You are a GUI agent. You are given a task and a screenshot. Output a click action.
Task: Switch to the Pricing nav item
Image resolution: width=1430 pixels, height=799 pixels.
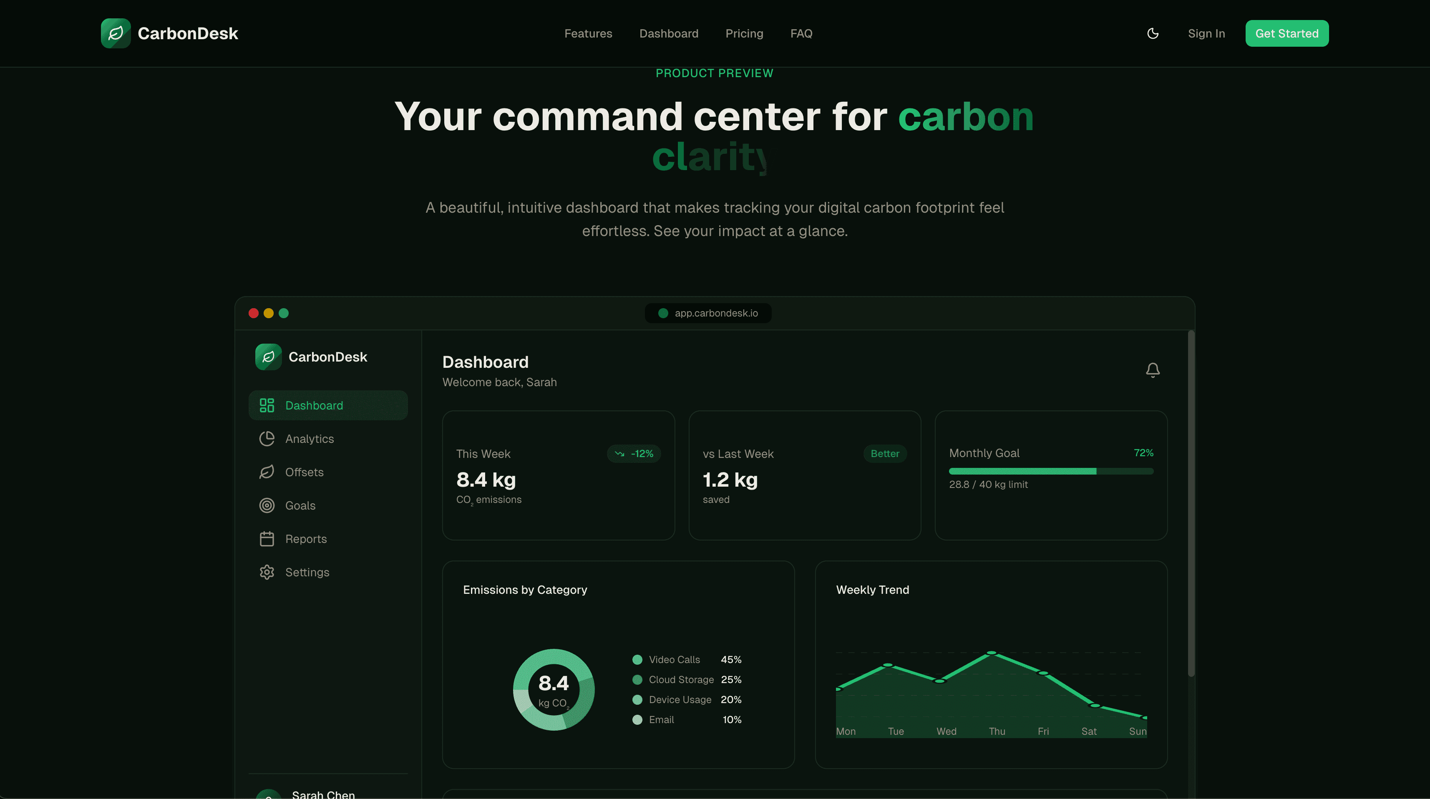click(x=744, y=33)
